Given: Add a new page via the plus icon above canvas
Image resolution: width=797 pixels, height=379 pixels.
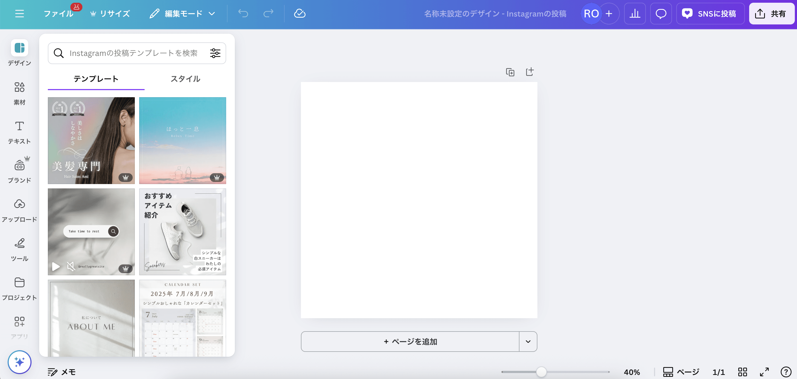Looking at the screenshot, I should tap(529, 71).
